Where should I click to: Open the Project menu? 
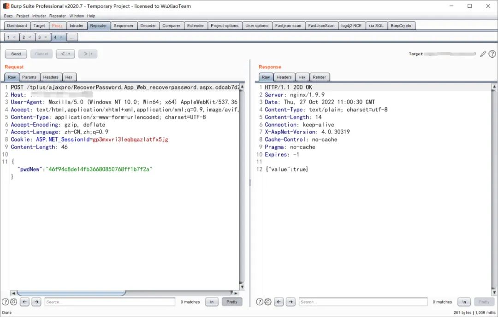23,16
